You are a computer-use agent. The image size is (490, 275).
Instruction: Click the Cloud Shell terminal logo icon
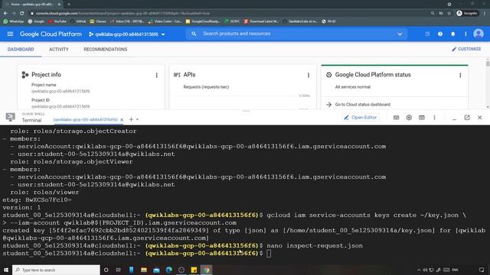(10, 117)
